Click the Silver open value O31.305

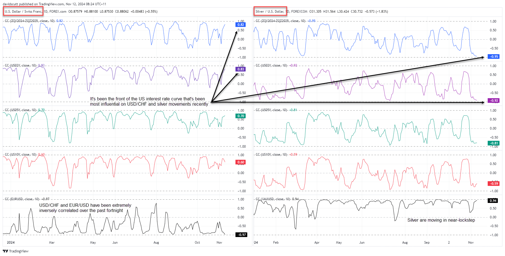point(315,12)
